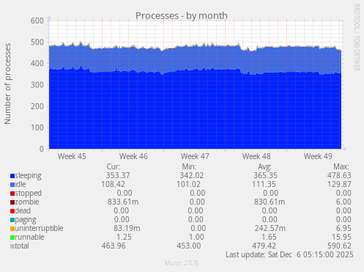Click the 300 y-axis tick label
The height and width of the screenshot is (272, 364).
click(x=37, y=85)
